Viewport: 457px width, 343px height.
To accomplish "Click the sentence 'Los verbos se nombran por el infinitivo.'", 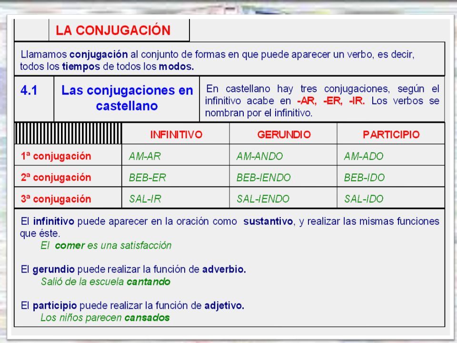I will (x=322, y=107).
